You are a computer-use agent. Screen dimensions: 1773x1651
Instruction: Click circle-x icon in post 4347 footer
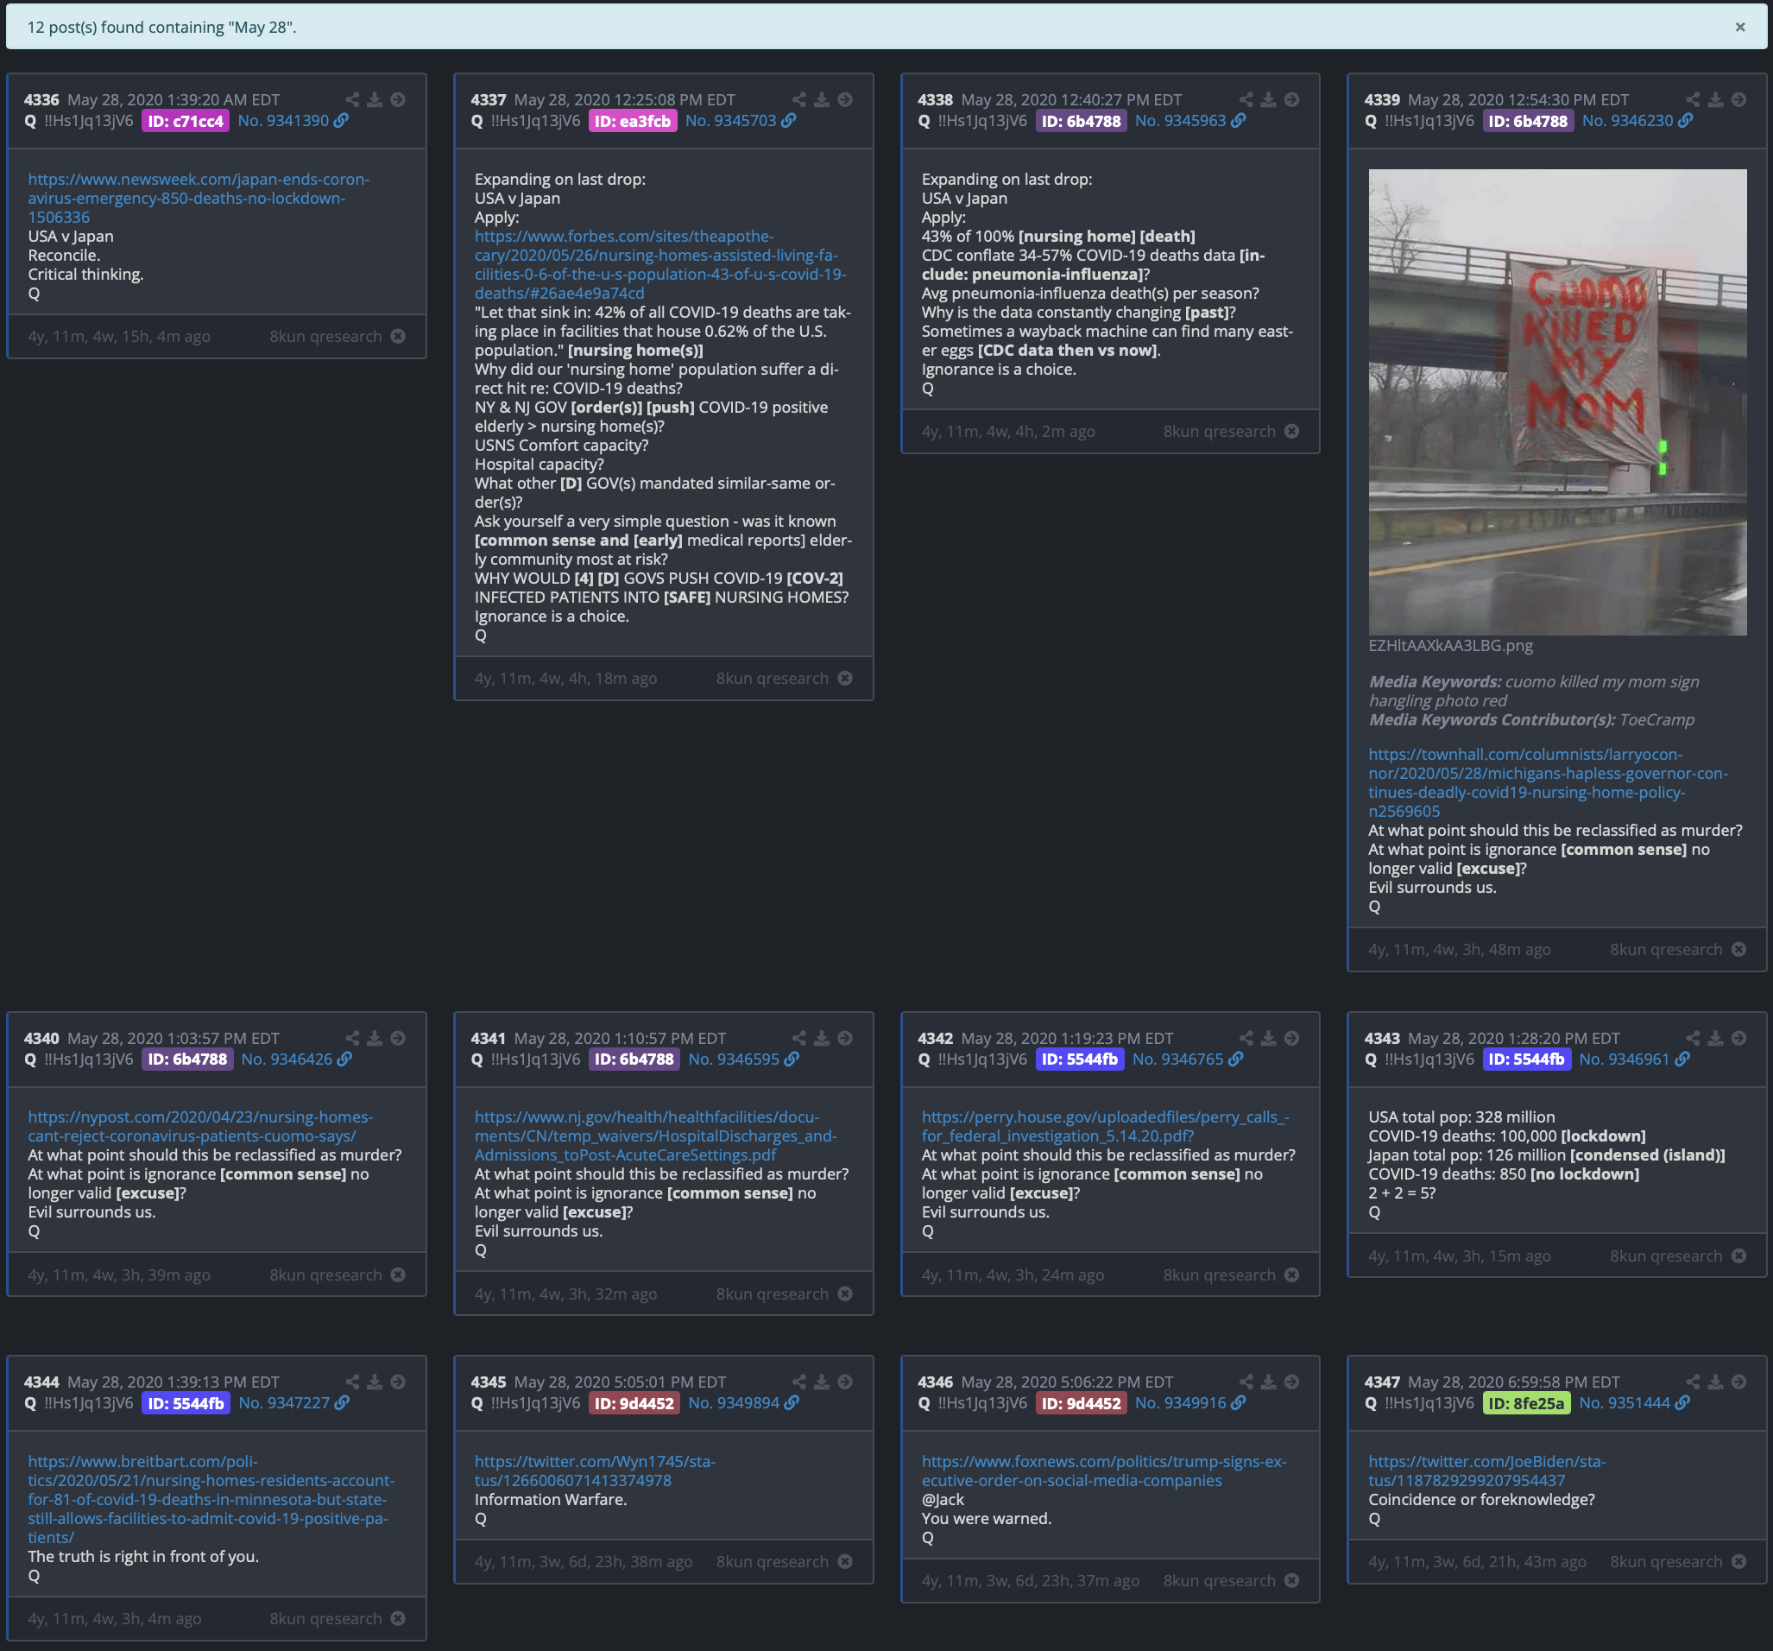coord(1738,1561)
